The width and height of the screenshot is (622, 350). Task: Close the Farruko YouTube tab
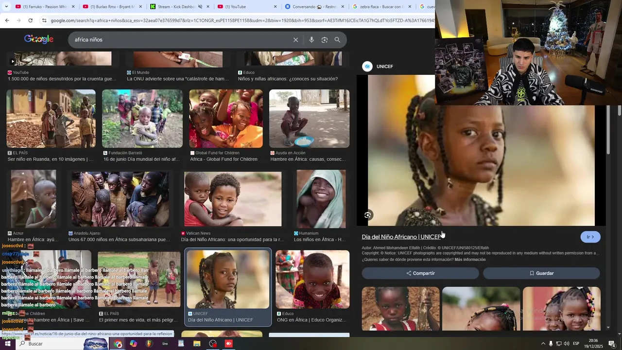73,7
